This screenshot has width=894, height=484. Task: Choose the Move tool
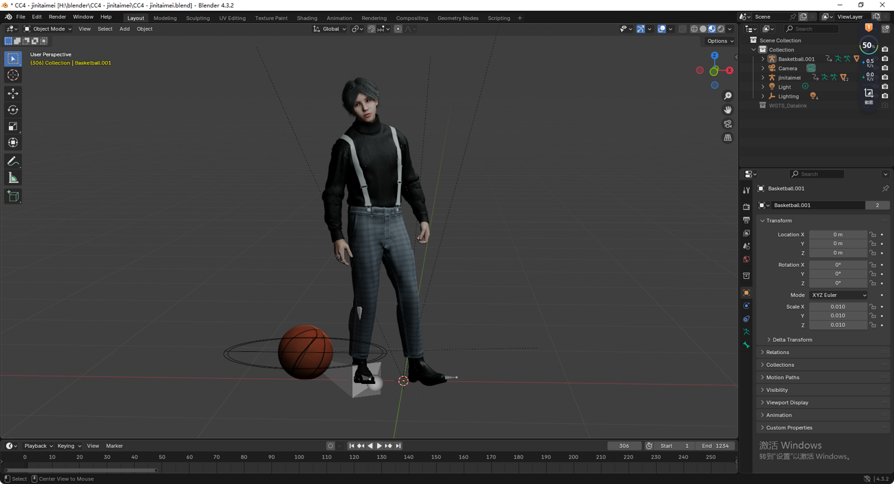pyautogui.click(x=13, y=93)
